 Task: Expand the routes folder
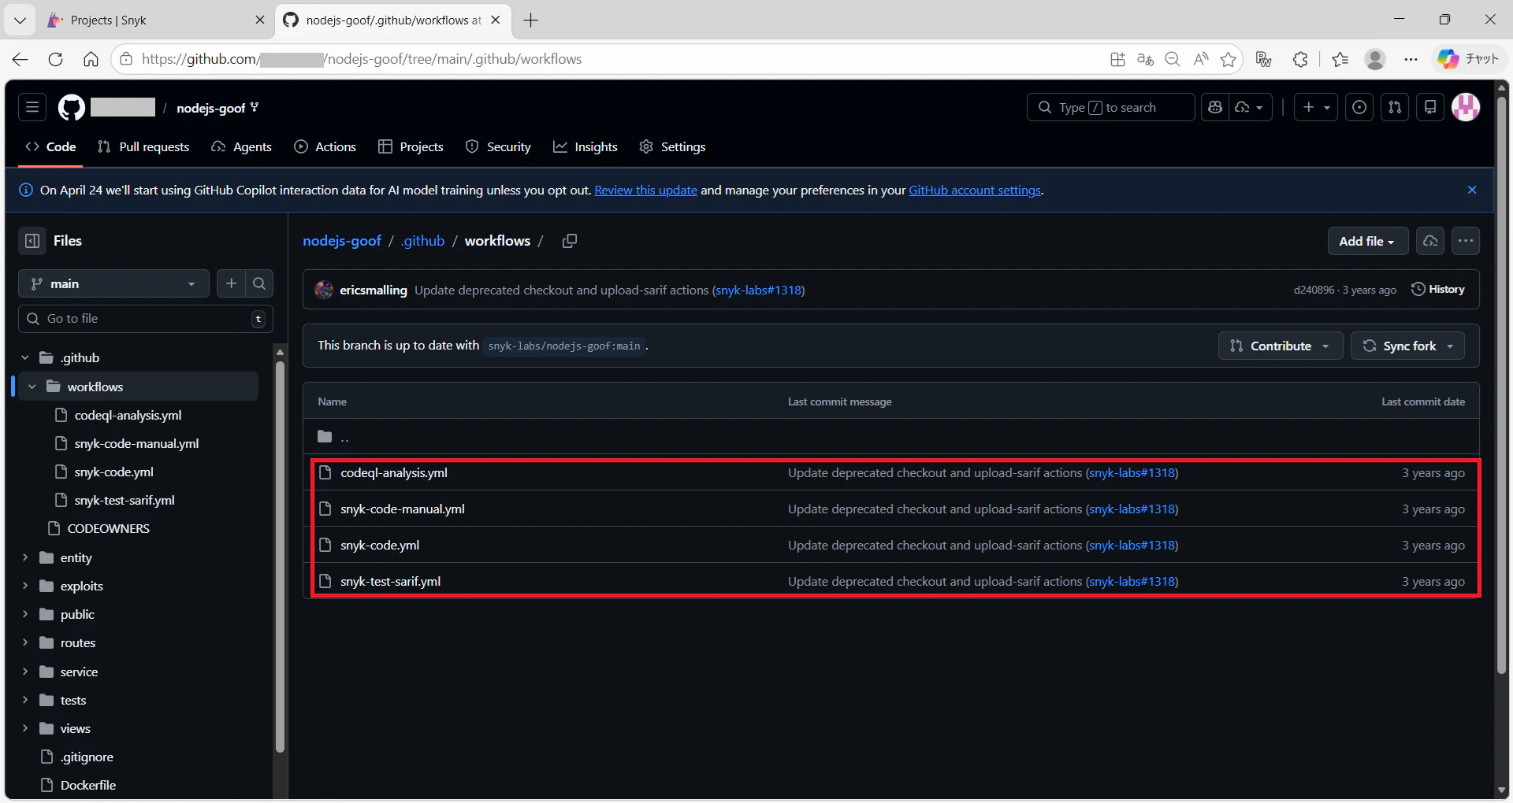pyautogui.click(x=25, y=642)
